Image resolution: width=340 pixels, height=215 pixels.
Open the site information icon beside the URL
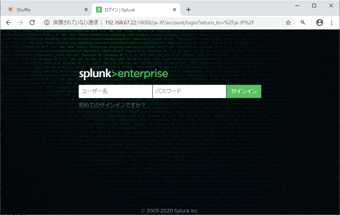pos(47,22)
